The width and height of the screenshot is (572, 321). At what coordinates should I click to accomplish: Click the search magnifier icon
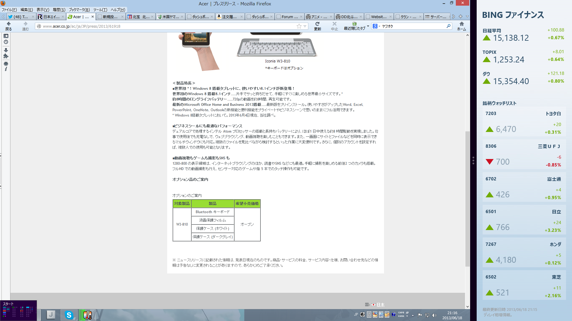[x=448, y=26]
